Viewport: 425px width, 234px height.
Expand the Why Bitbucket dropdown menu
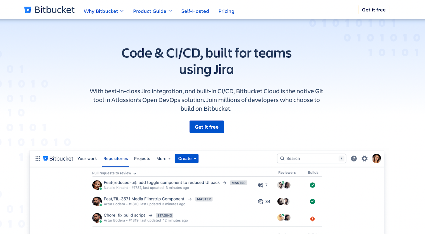[104, 11]
